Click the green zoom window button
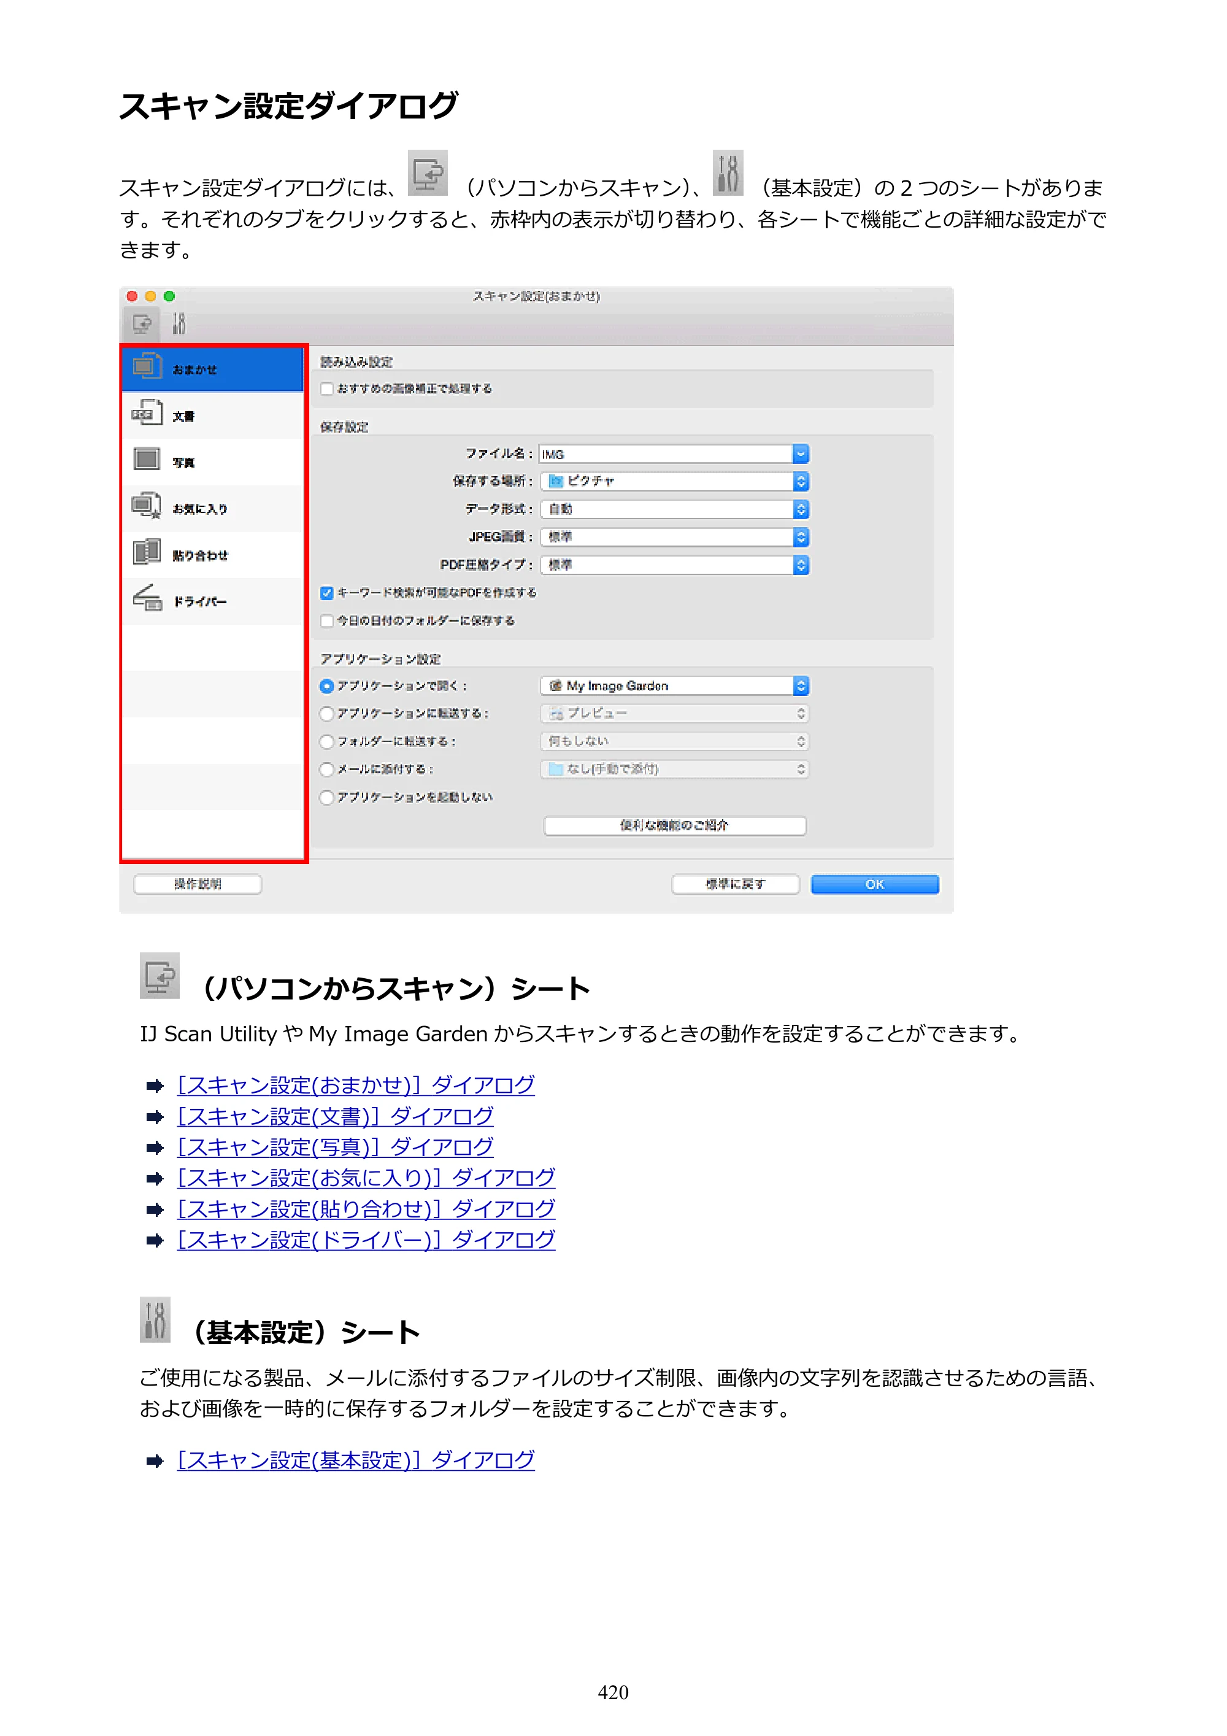 (169, 296)
